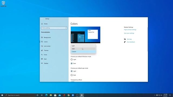Click the Find a setting search box
This screenshot has height=97, width=173.
coord(54,28)
